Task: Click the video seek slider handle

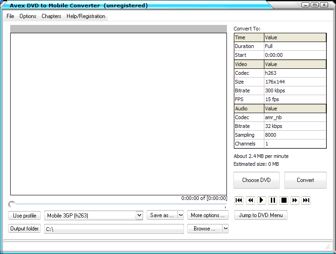Action: 12,204
